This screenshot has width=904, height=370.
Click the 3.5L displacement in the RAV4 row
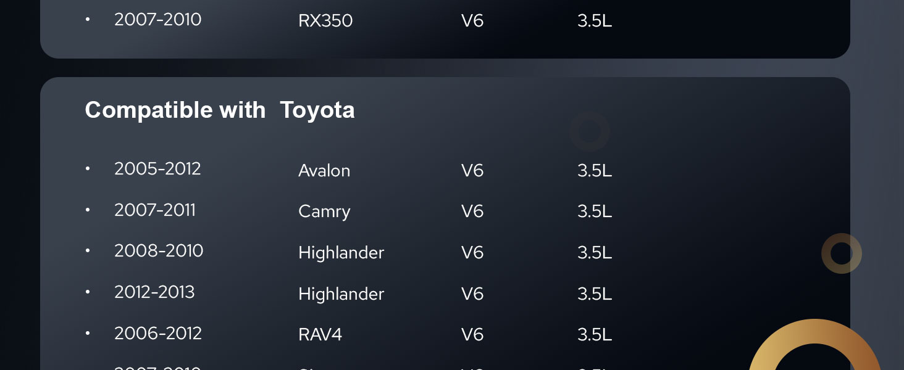tap(595, 335)
